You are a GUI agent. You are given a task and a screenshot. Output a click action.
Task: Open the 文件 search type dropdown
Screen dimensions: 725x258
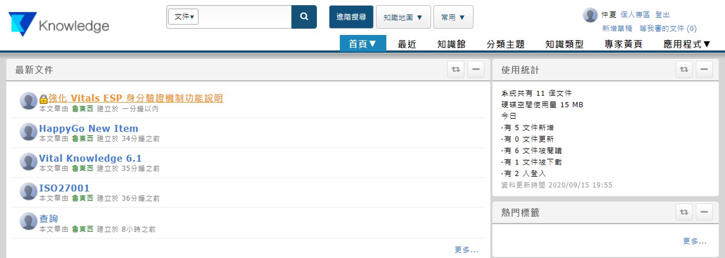point(183,17)
